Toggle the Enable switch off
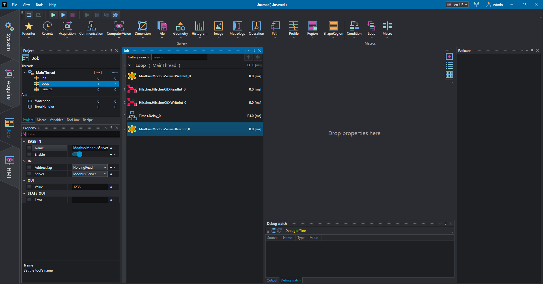This screenshot has height=284, width=543. [77, 155]
